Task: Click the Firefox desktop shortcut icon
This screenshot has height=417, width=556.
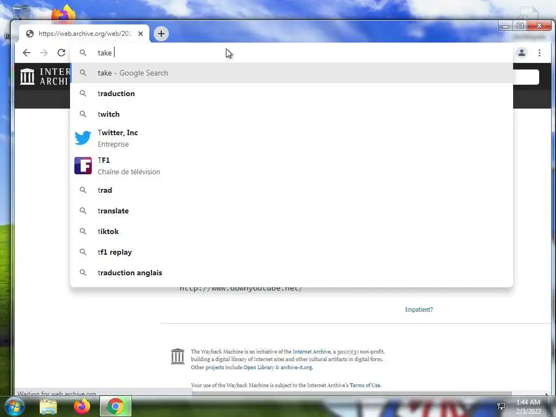Action: coord(64,13)
